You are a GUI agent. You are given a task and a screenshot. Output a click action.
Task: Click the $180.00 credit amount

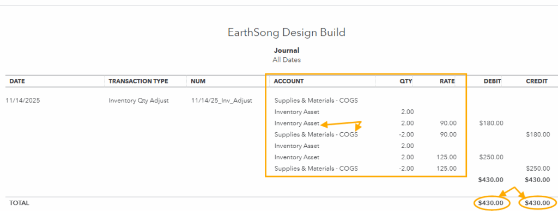pos(537,135)
